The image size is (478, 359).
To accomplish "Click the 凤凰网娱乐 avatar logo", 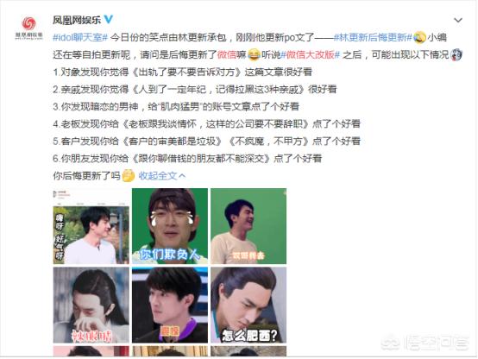I will [x=29, y=28].
